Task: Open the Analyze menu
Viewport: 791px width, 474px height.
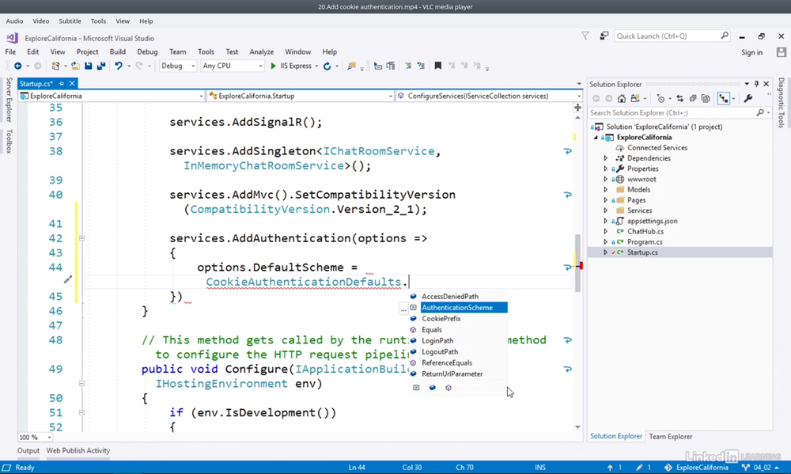Action: click(261, 52)
